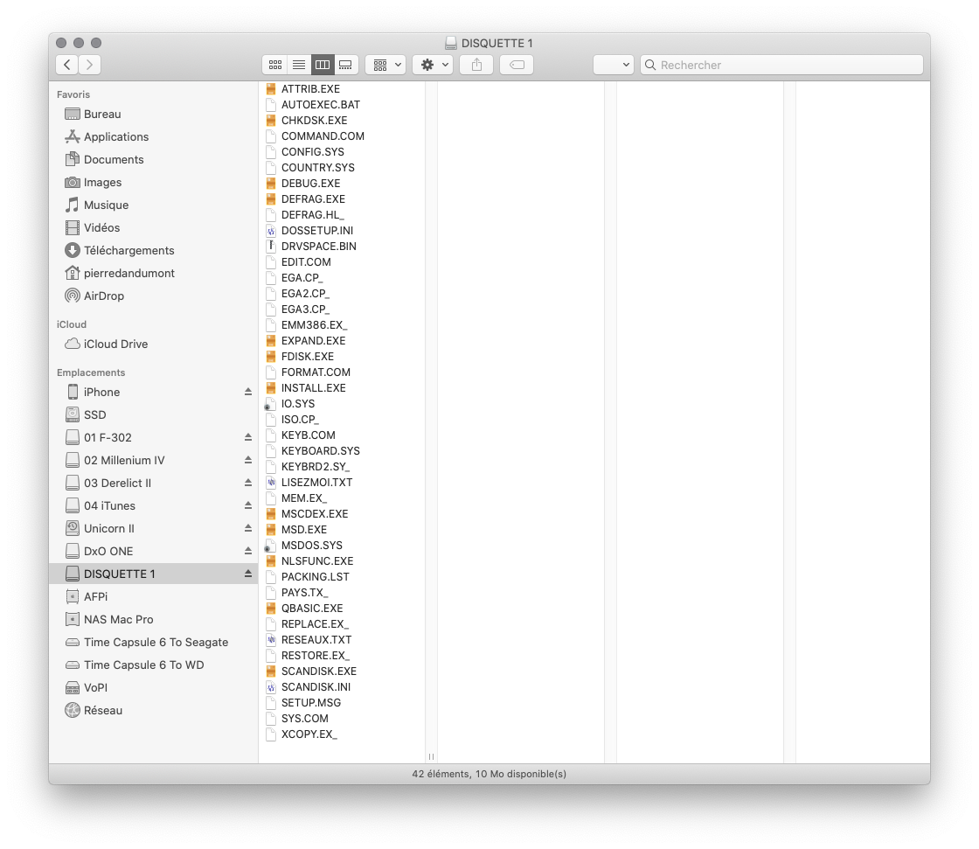The height and width of the screenshot is (849, 979).
Task: Click the RESEAUX.TXT file icon
Action: [271, 640]
